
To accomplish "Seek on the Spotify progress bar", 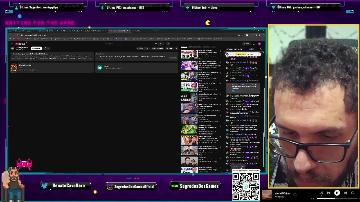I will click(337, 198).
